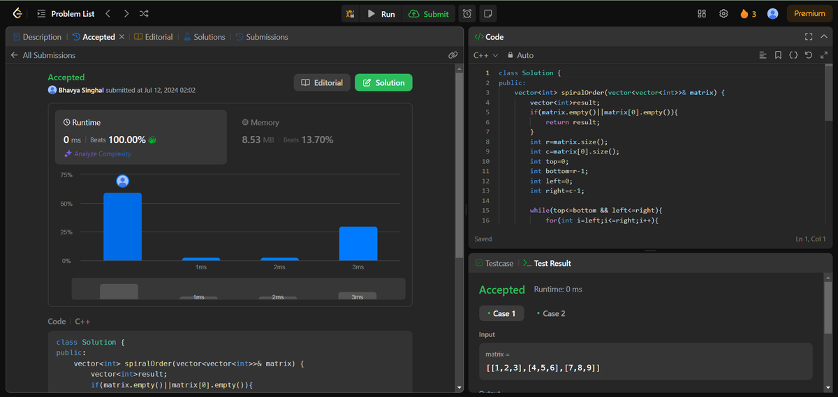Click the runtime range overview slider
The width and height of the screenshot is (838, 397).
[238, 289]
